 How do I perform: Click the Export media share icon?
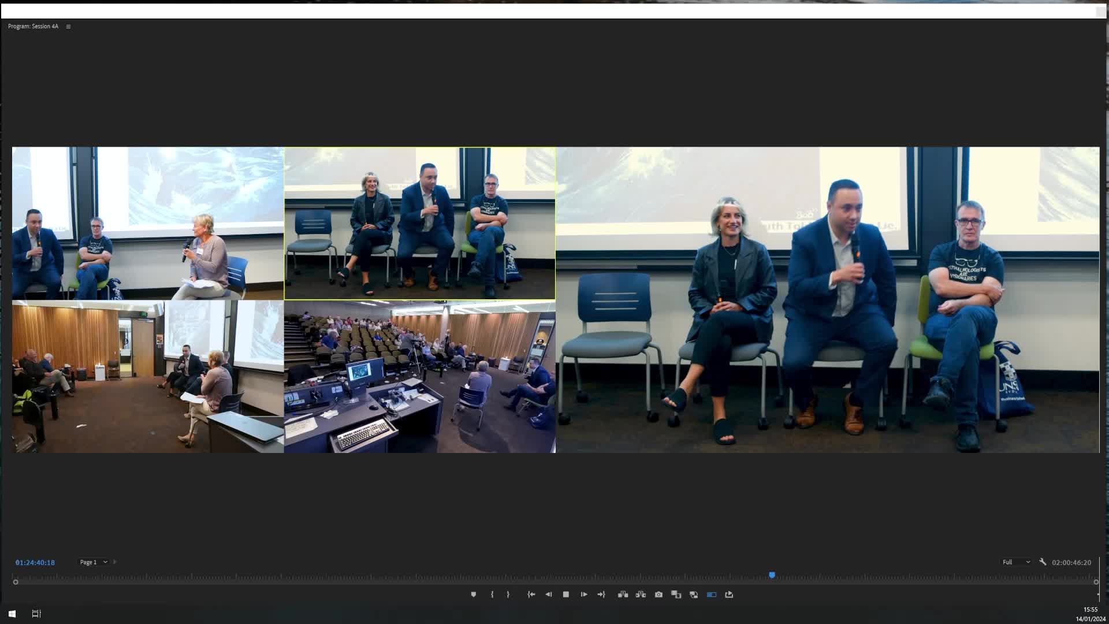coord(729,595)
